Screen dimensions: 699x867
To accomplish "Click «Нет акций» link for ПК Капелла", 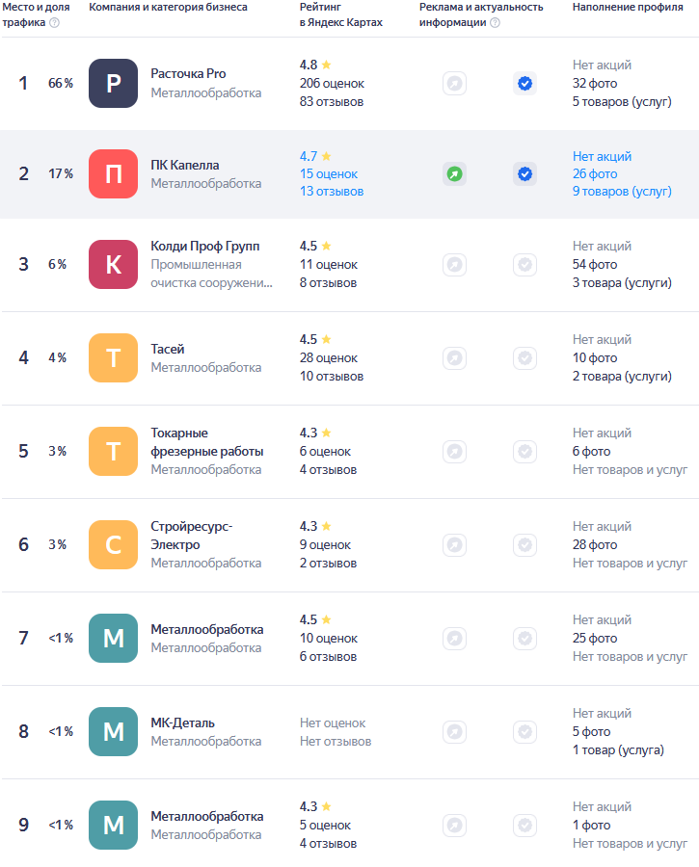I will pos(602,156).
